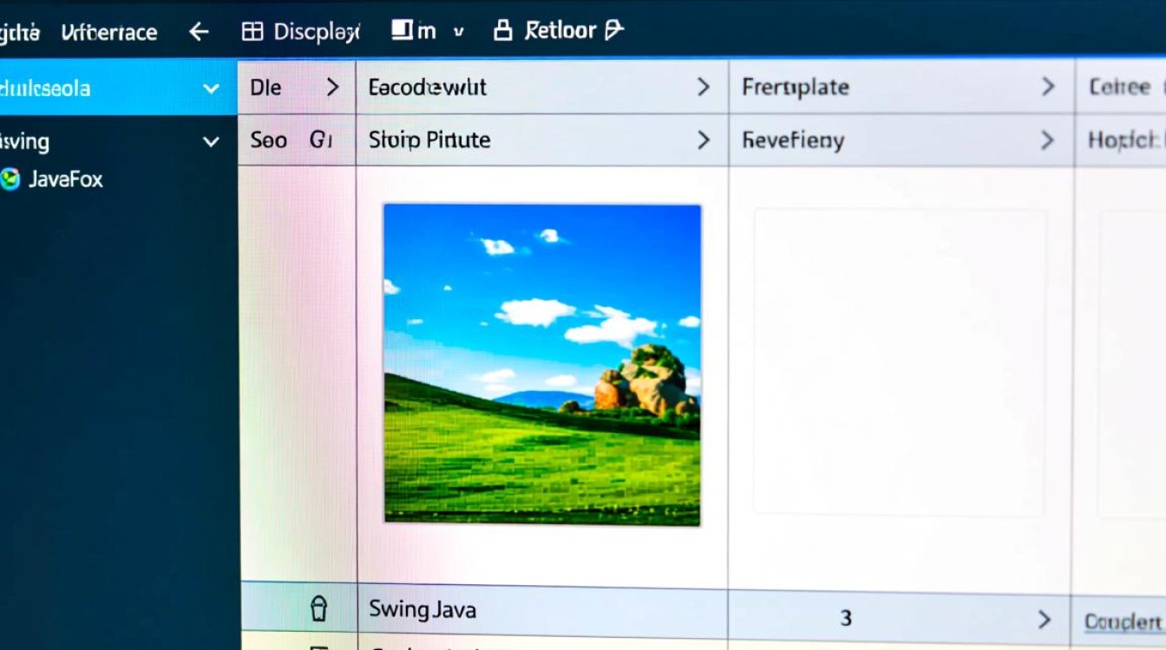Open the Vrfterrace menu item
Image resolution: width=1166 pixels, height=650 pixels.
[109, 33]
